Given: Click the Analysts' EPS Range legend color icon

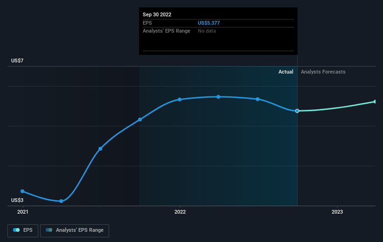Looking at the screenshot, I should click(x=49, y=230).
